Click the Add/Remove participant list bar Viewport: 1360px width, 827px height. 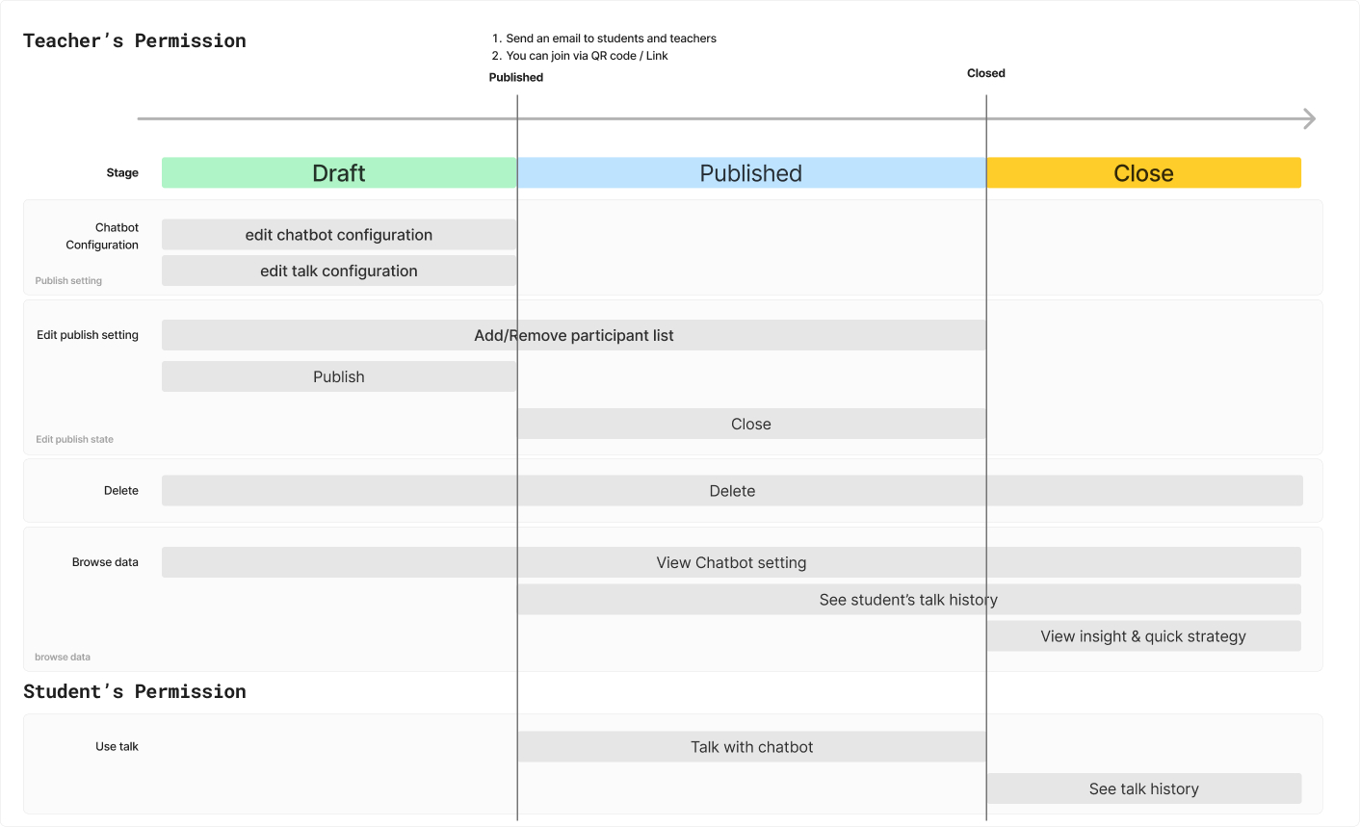tap(574, 336)
